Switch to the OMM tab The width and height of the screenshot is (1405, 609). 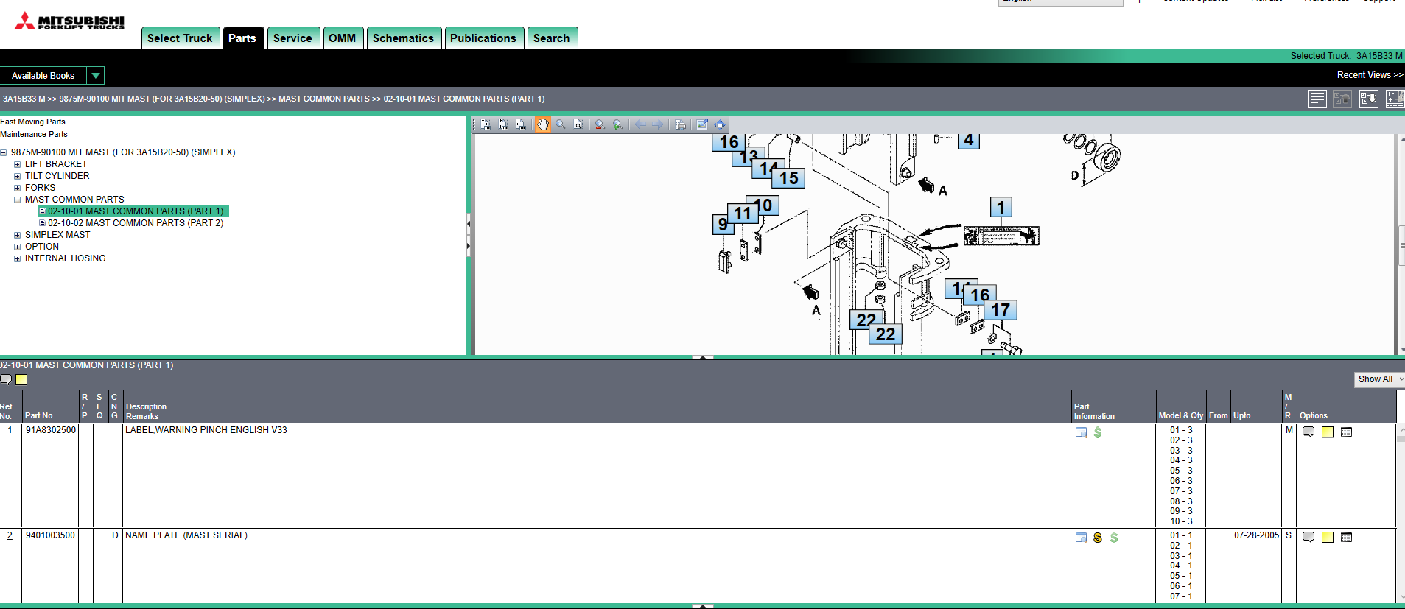pos(342,38)
